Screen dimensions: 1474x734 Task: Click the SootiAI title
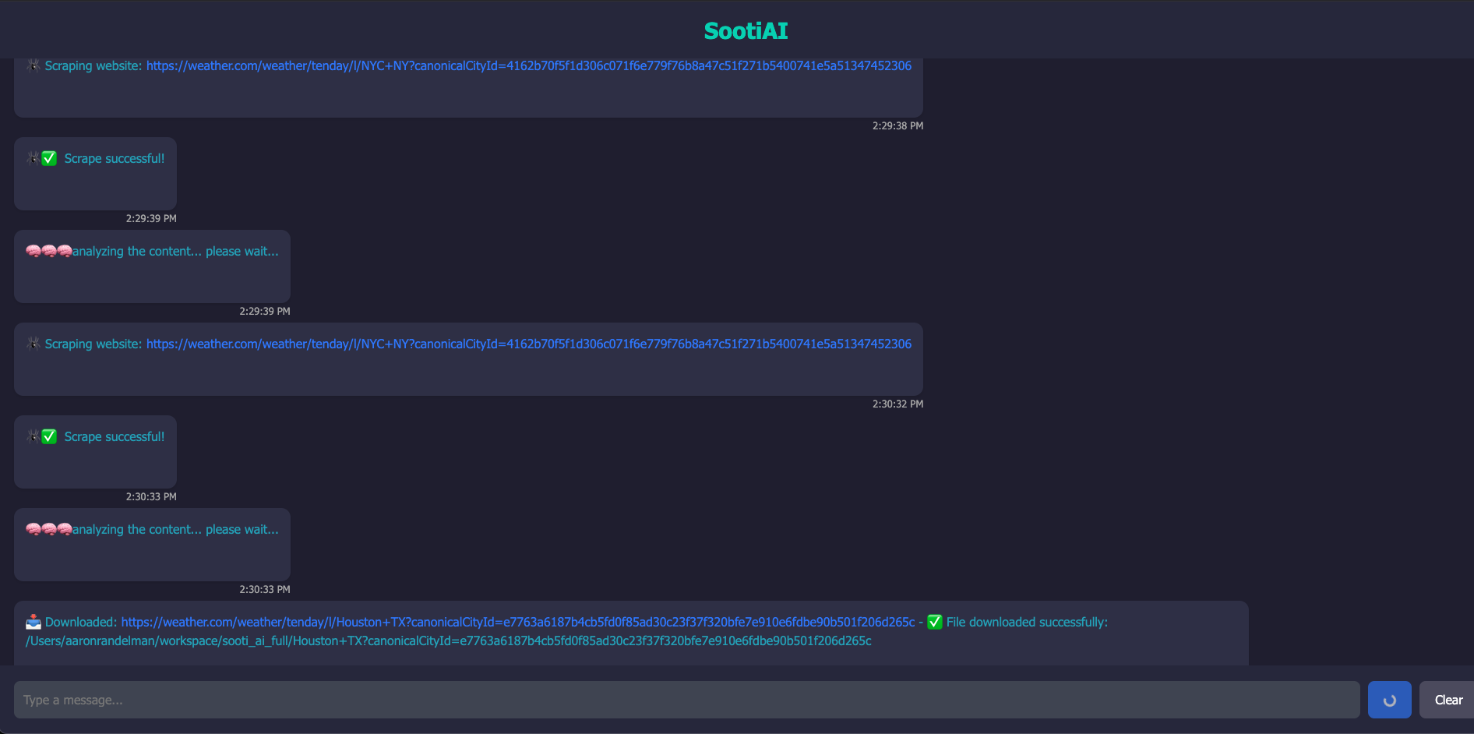click(746, 30)
